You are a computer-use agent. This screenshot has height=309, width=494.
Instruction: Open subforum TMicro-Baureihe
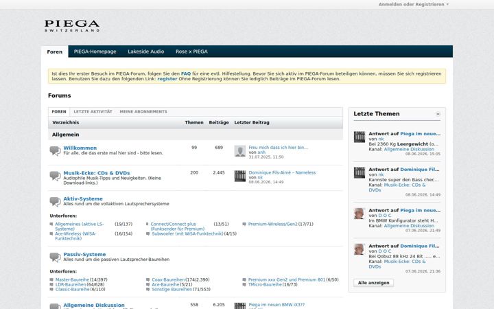pos(265,284)
